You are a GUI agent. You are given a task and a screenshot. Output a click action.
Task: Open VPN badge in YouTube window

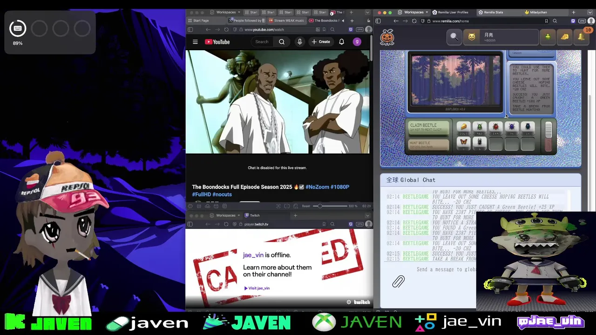tap(359, 29)
